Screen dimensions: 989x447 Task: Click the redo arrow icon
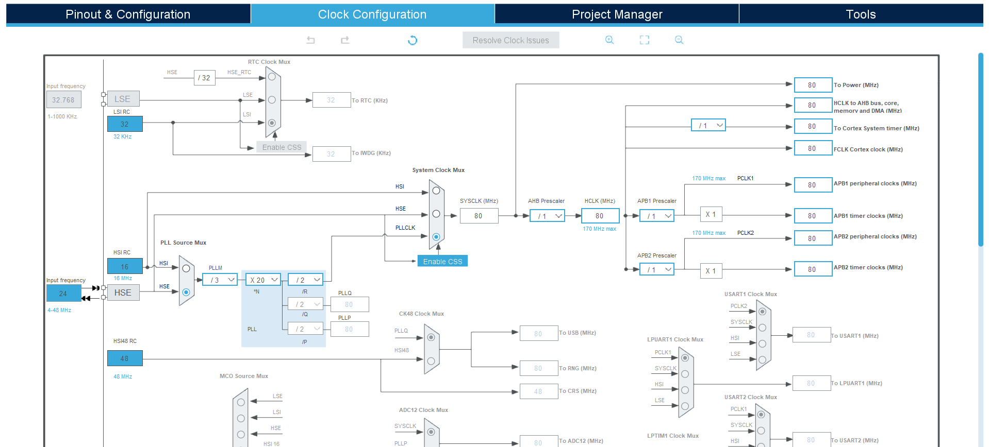345,40
